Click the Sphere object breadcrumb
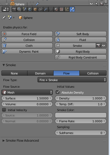The image size is (110, 155). tap(26, 18)
